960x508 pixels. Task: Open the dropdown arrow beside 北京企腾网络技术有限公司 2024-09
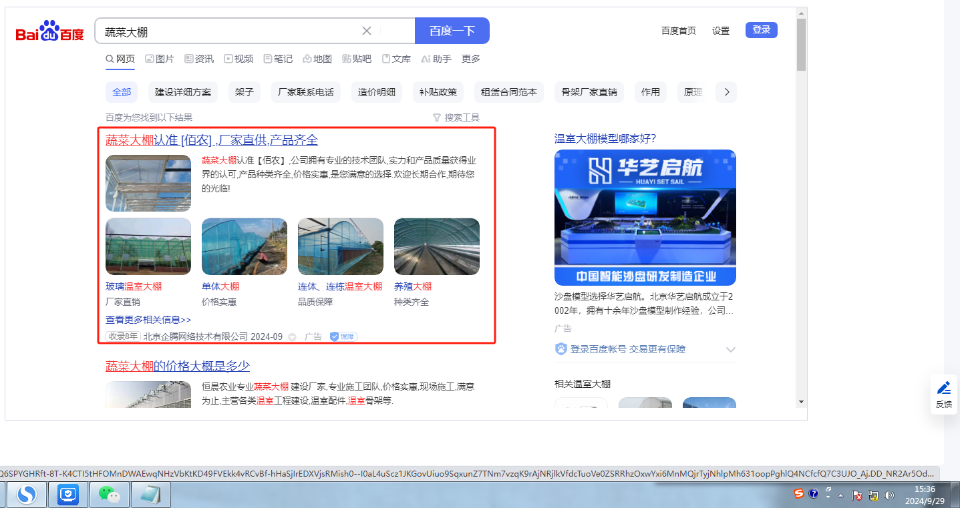(292, 337)
